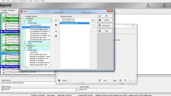Open Report Group browse button
This screenshot has width=171, height=96.
[x=76, y=90]
